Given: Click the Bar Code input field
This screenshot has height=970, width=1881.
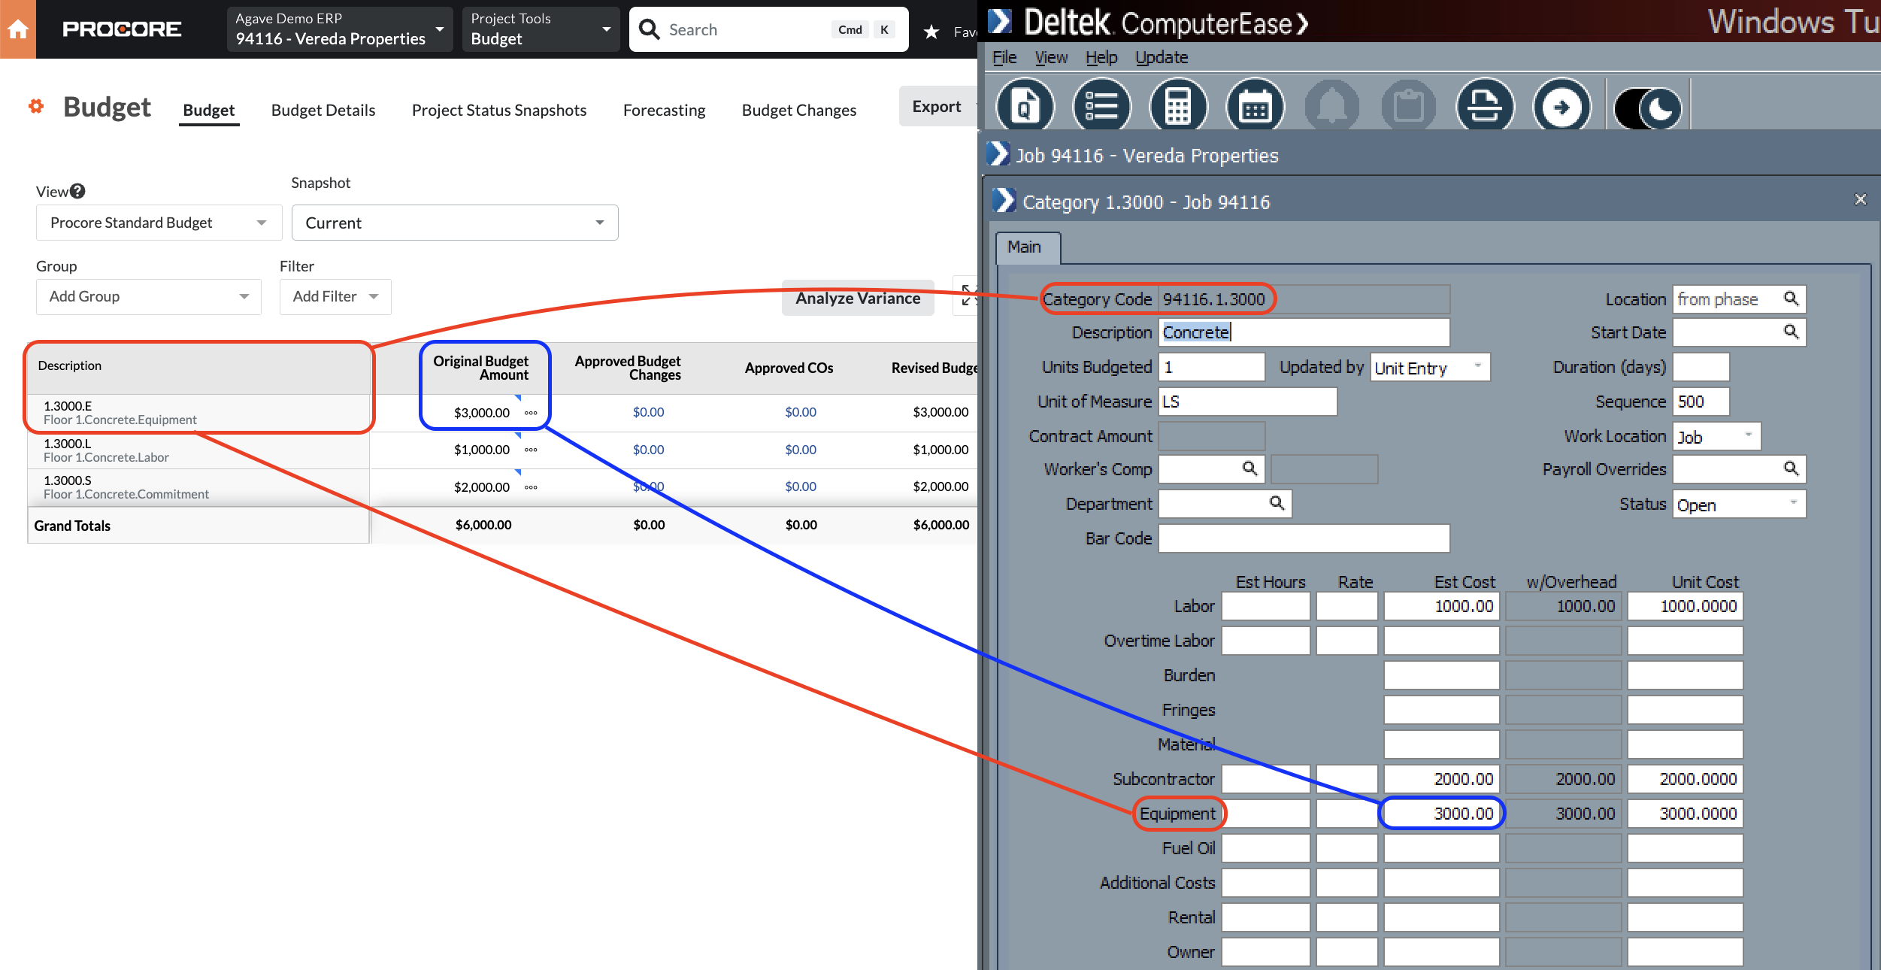Looking at the screenshot, I should pos(1304,538).
